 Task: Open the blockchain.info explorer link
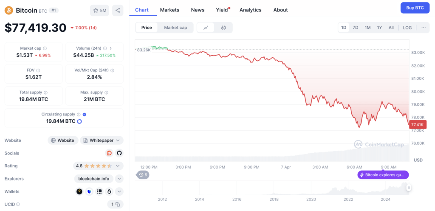click(94, 179)
